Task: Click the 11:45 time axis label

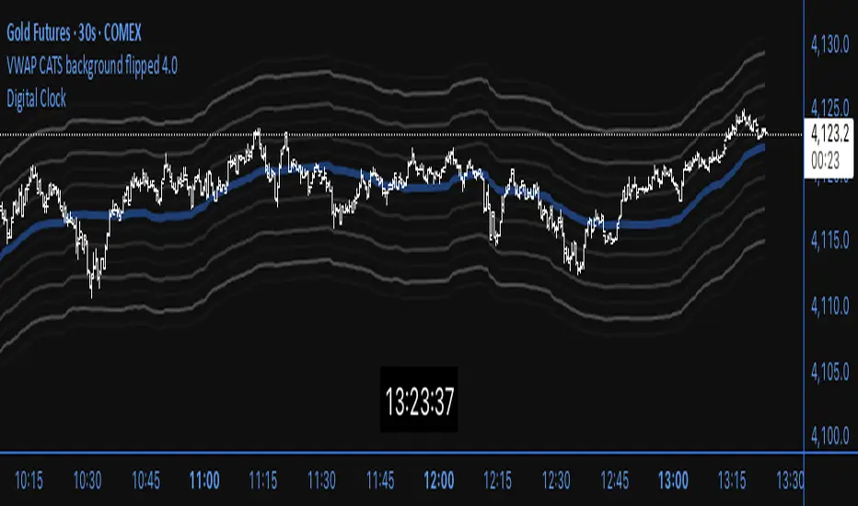Action: pyautogui.click(x=380, y=481)
